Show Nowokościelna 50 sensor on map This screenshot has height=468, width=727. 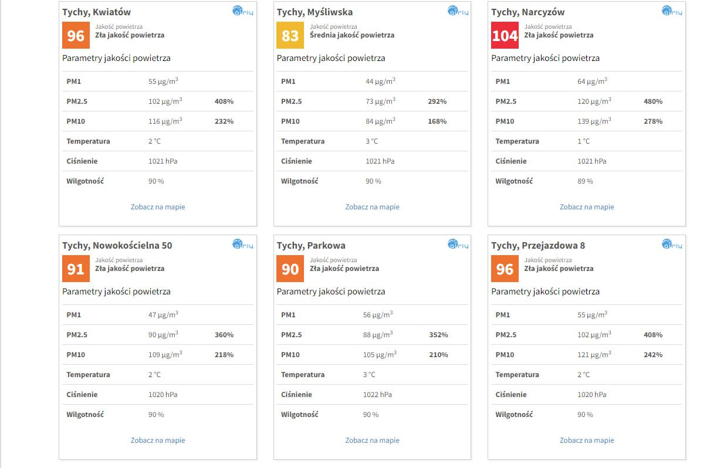[158, 440]
